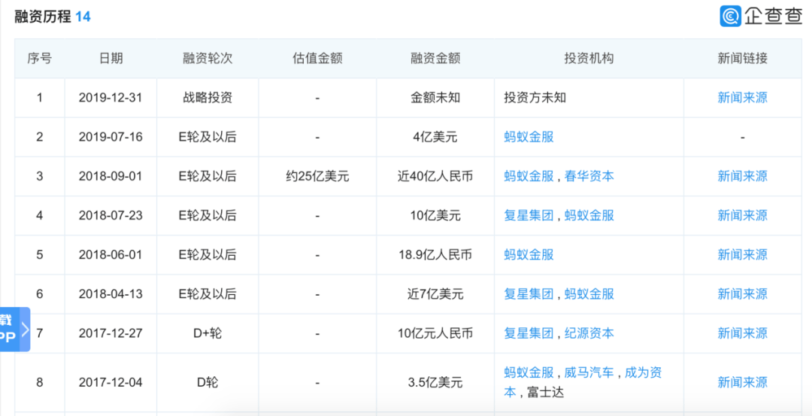Open 蚂蚁金服 investor in 2019-07-16 row
The width and height of the screenshot is (812, 416).
tap(529, 137)
